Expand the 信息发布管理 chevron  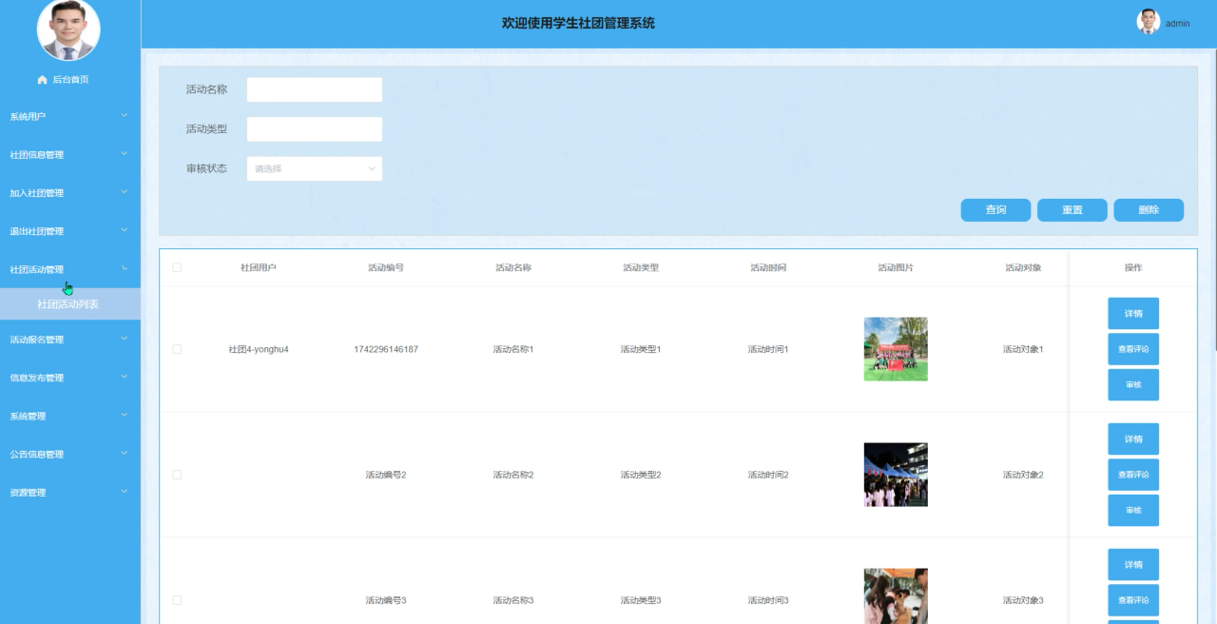[x=125, y=377]
